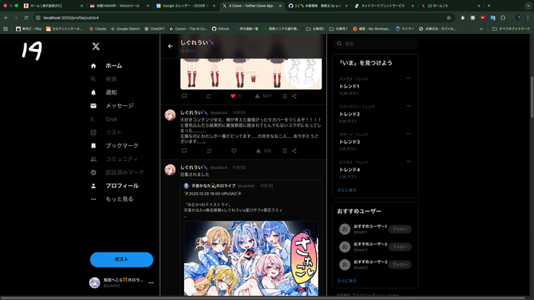Screen dimensions: 534x300
Task: Open おすすめユーザー1 avatar
Action: click(345, 229)
